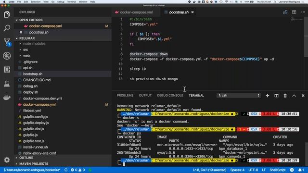Split the editor to the right
308x173 pixels.
coord(294,12)
